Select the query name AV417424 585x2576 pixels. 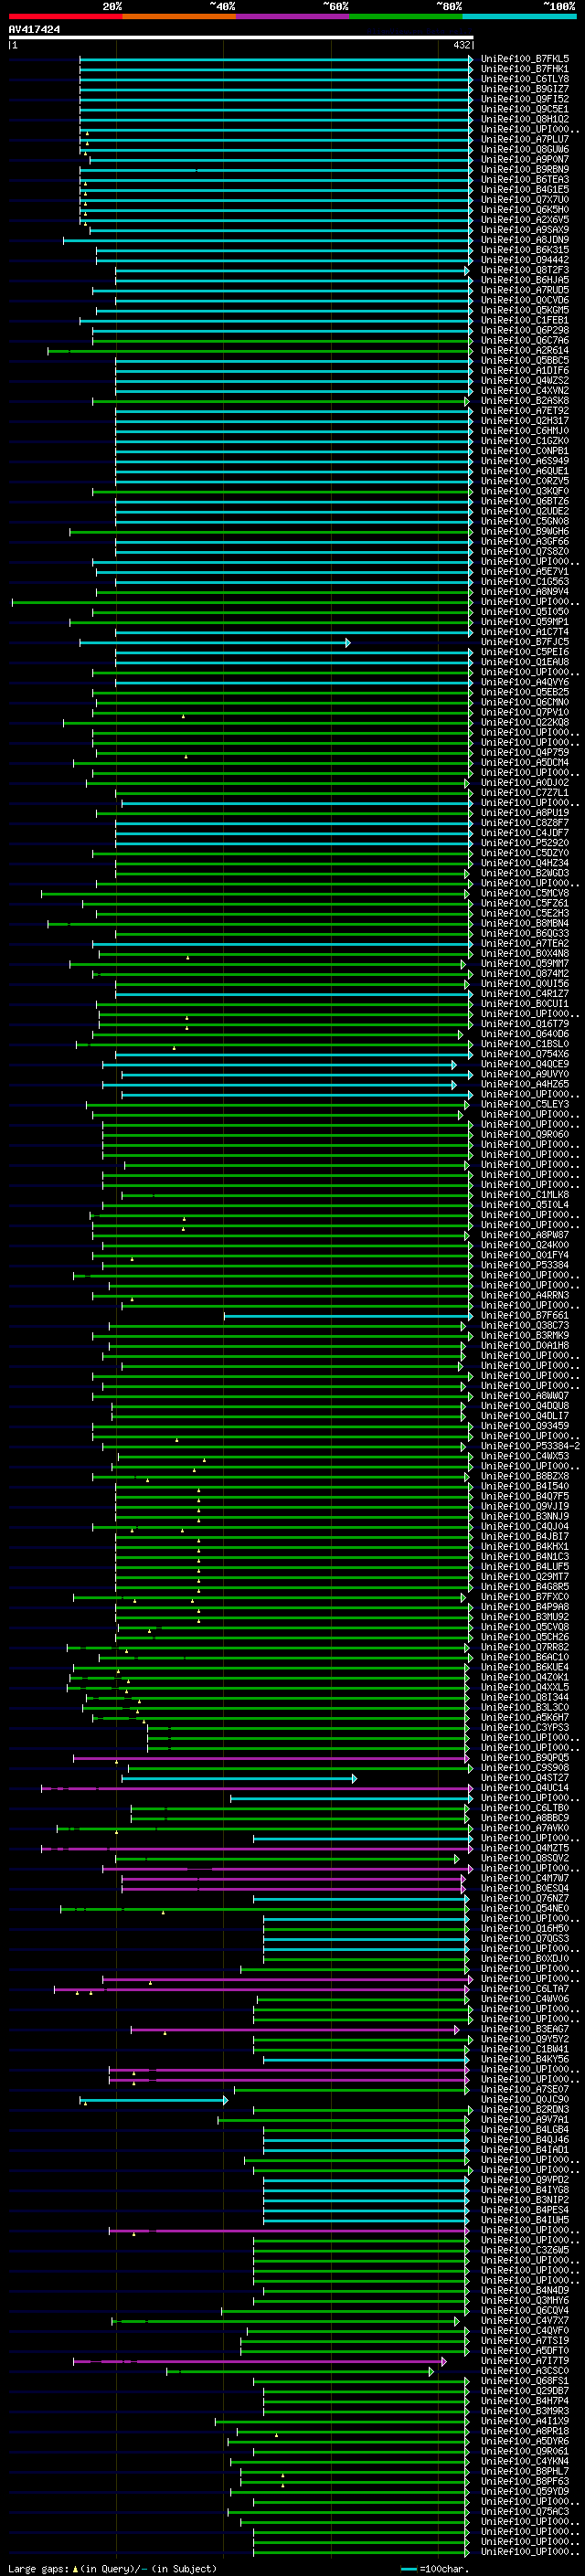[x=34, y=29]
